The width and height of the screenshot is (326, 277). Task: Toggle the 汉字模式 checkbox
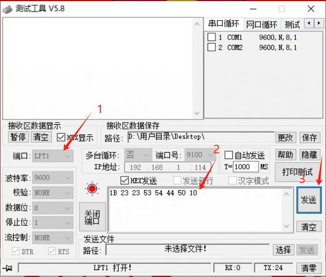pyautogui.click(x=232, y=180)
